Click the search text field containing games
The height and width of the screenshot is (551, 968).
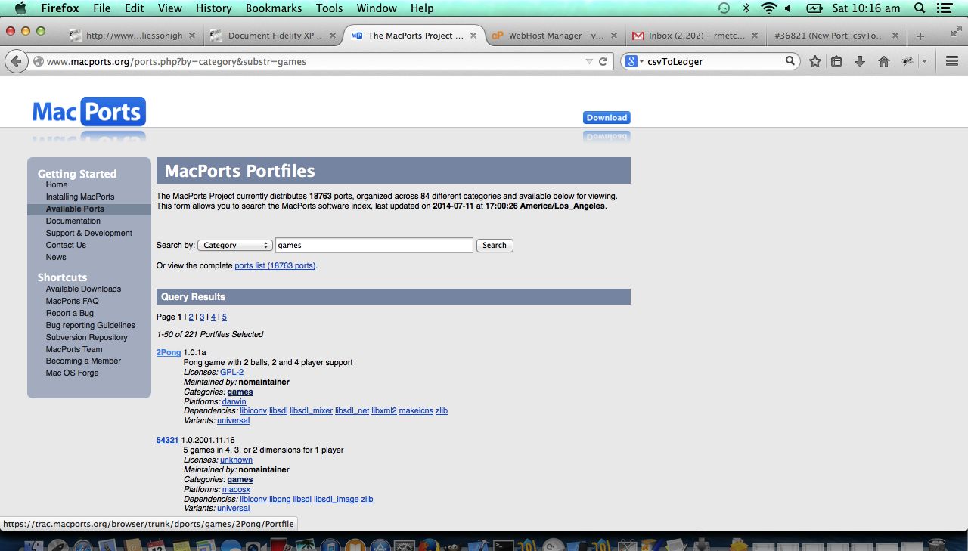[374, 245]
